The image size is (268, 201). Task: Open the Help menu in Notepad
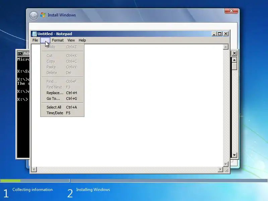[82, 40]
